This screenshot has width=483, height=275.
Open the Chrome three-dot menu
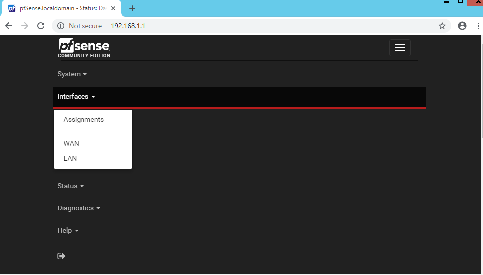pos(478,26)
